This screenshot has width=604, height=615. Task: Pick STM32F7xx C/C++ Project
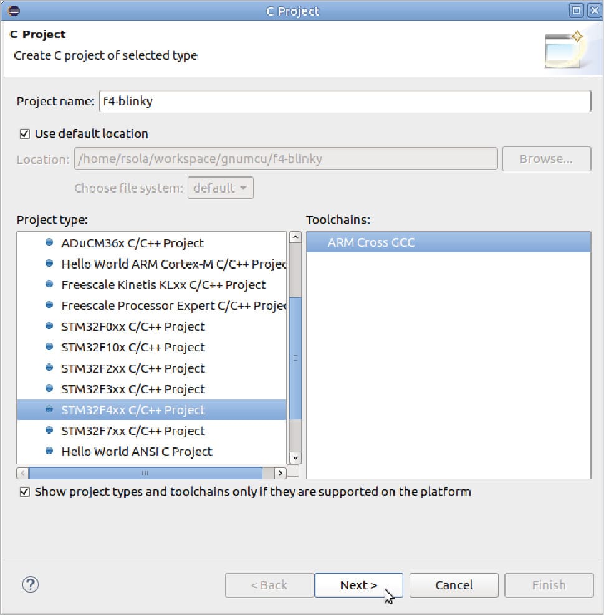pos(152,431)
